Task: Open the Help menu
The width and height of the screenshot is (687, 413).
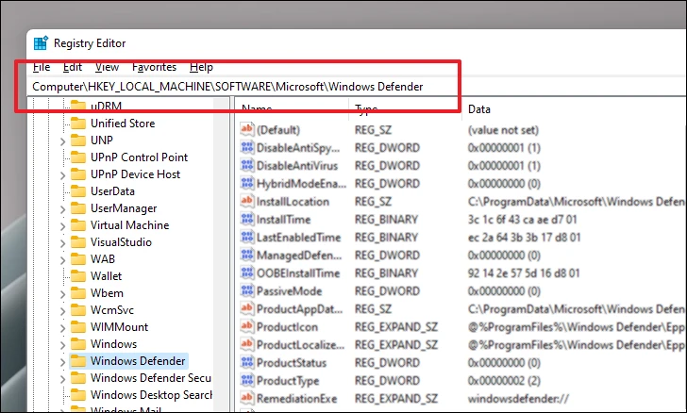Action: click(x=201, y=67)
